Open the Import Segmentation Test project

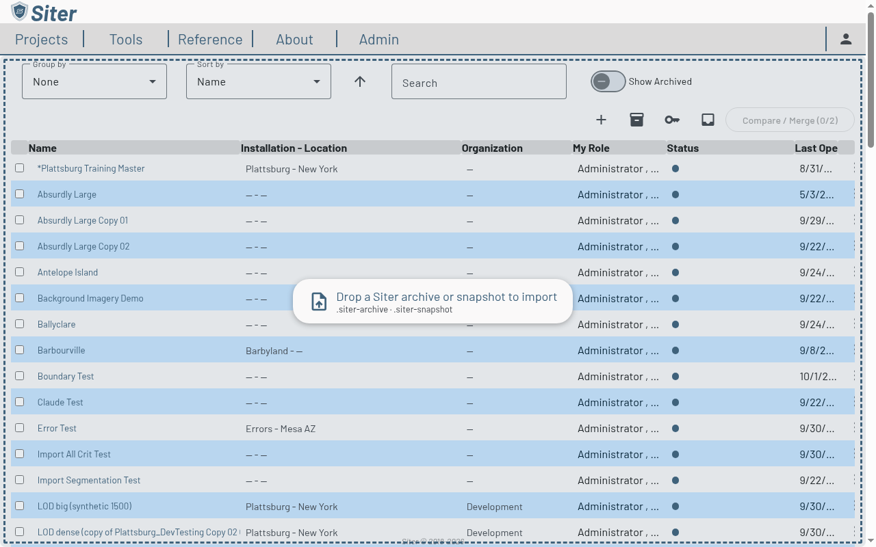coord(89,480)
